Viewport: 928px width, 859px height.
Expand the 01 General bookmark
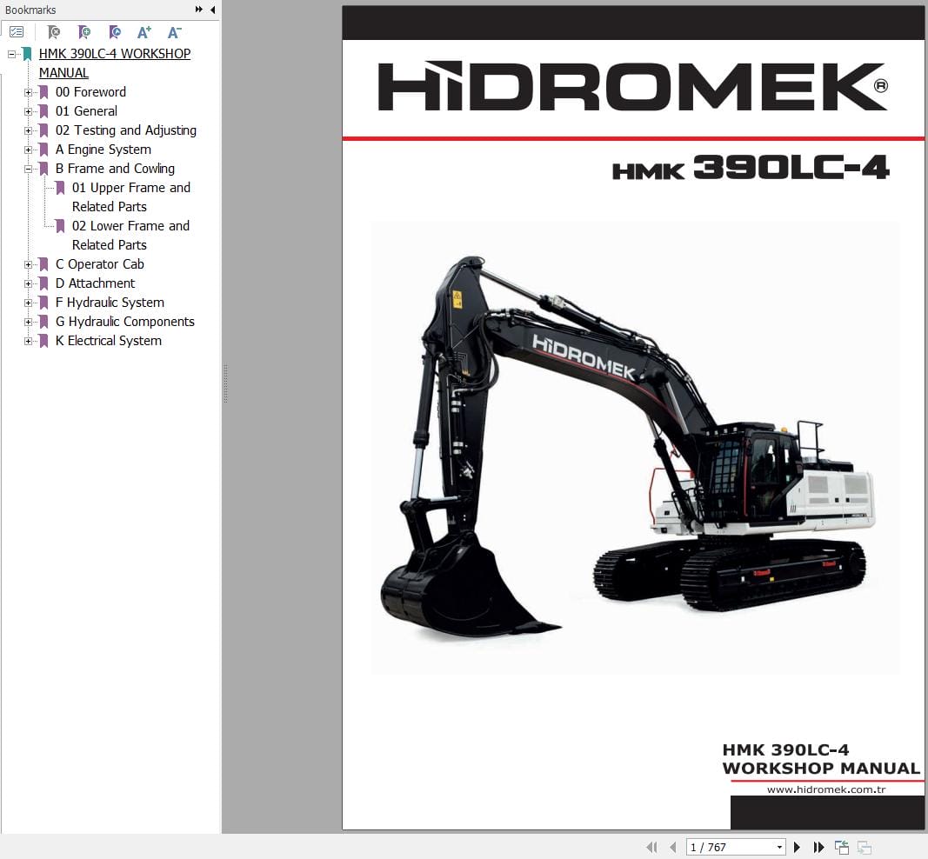click(29, 110)
